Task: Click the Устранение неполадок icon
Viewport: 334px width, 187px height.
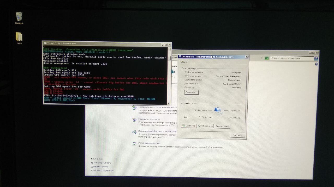Action: click(134, 144)
